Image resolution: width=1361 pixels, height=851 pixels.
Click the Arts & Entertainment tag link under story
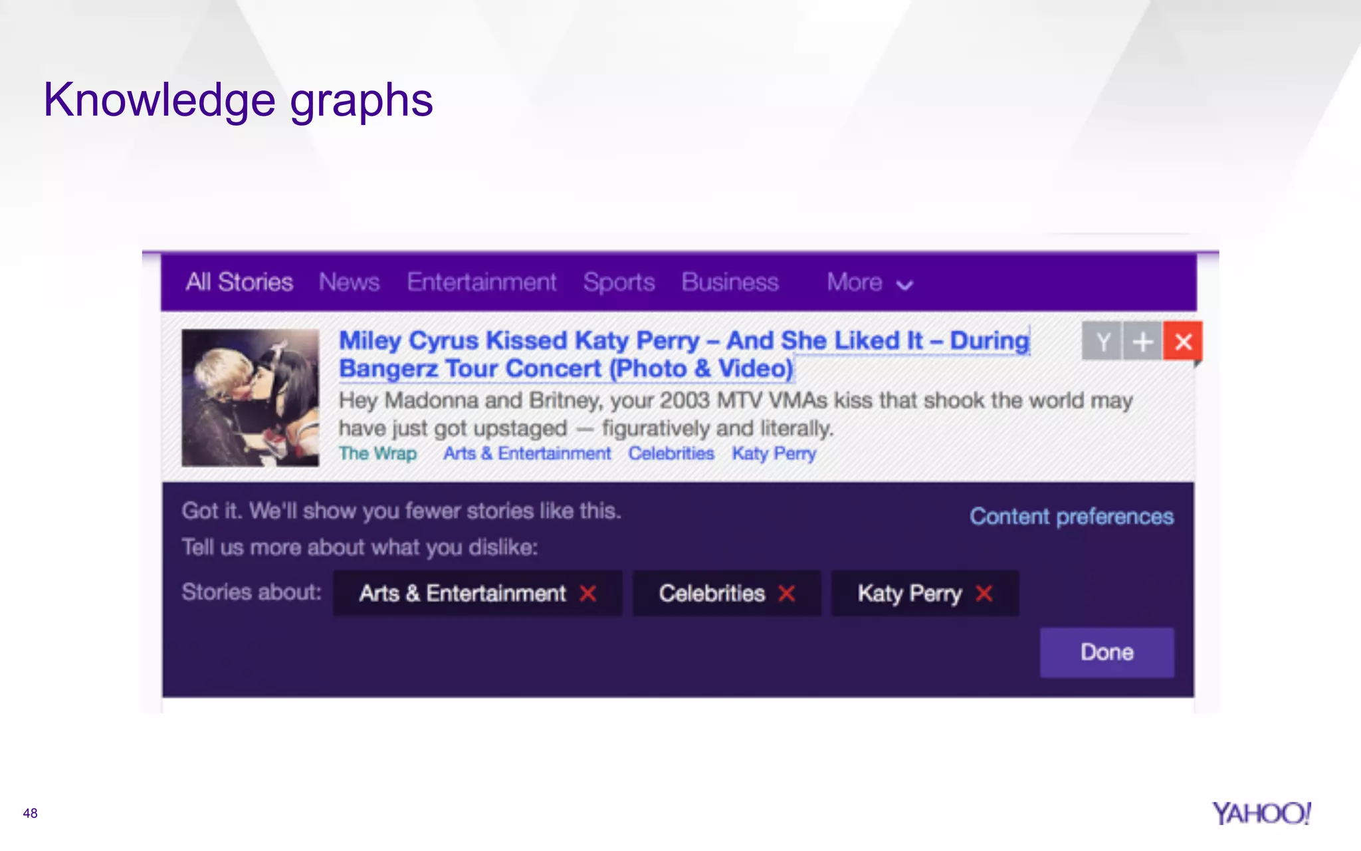pyautogui.click(x=527, y=453)
